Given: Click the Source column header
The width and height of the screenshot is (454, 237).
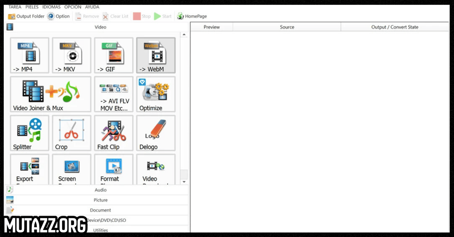Looking at the screenshot, I should pos(287,27).
